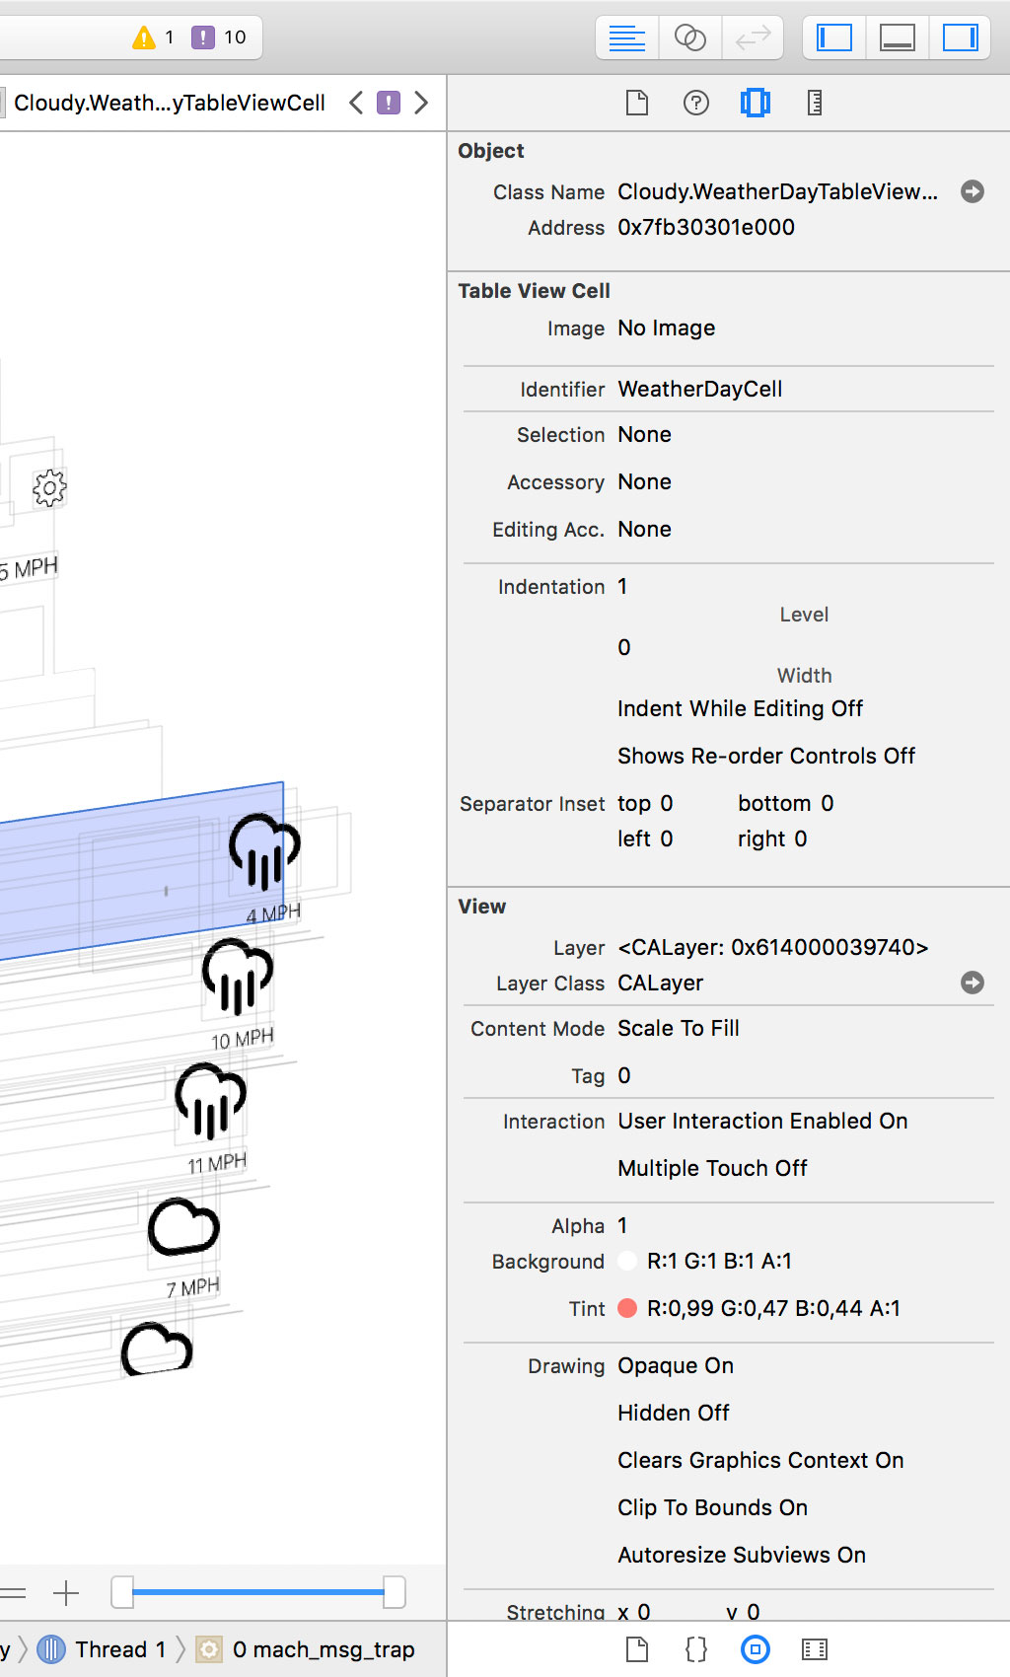Toggle the Debug area pane
The width and height of the screenshot is (1010, 1677).
pyautogui.click(x=898, y=38)
